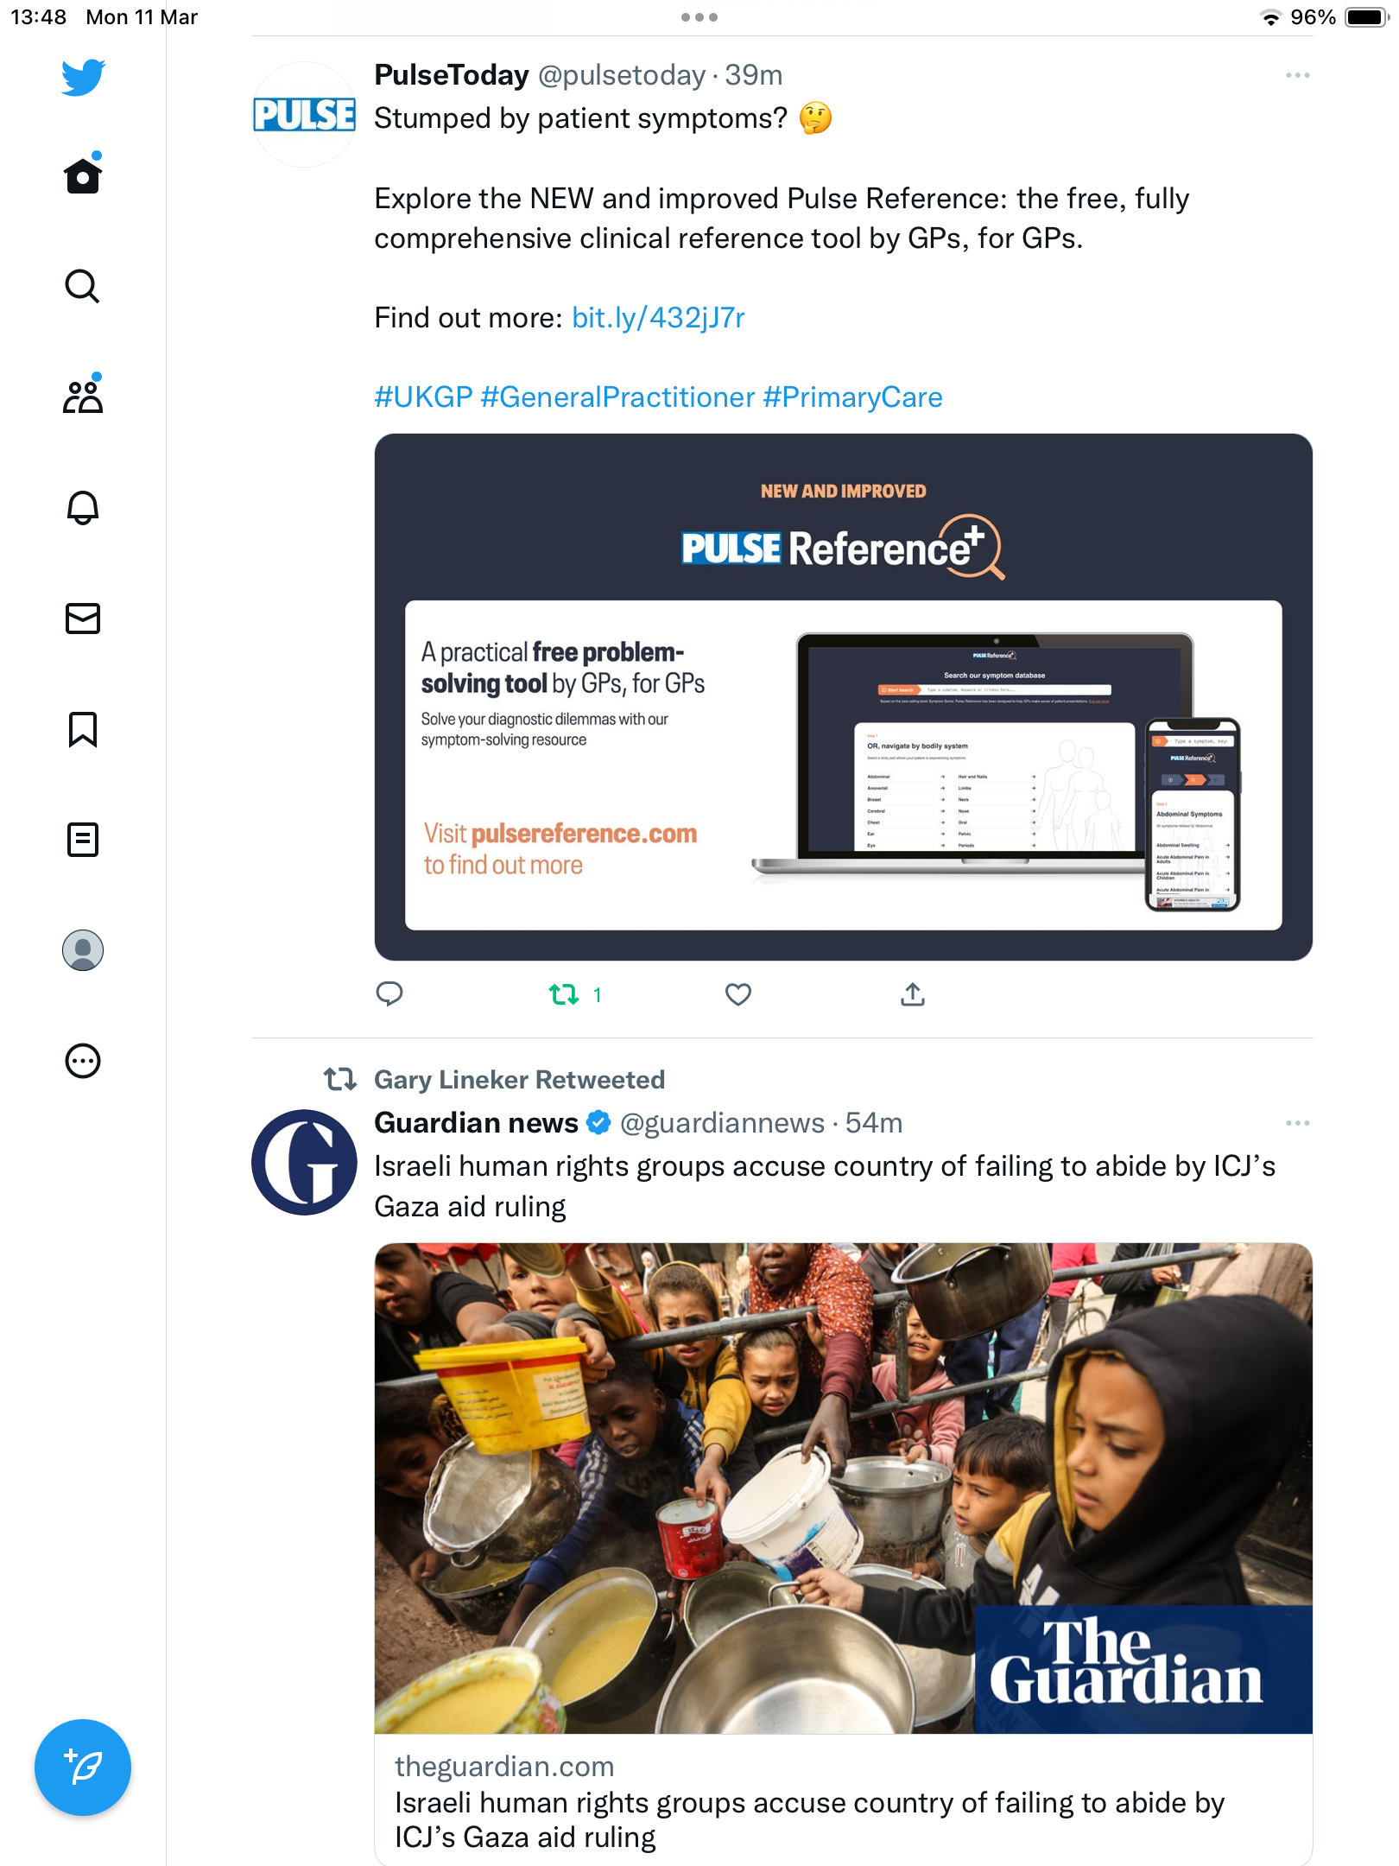
Task: Toggle like on the PulseToday tweet
Action: click(x=738, y=994)
